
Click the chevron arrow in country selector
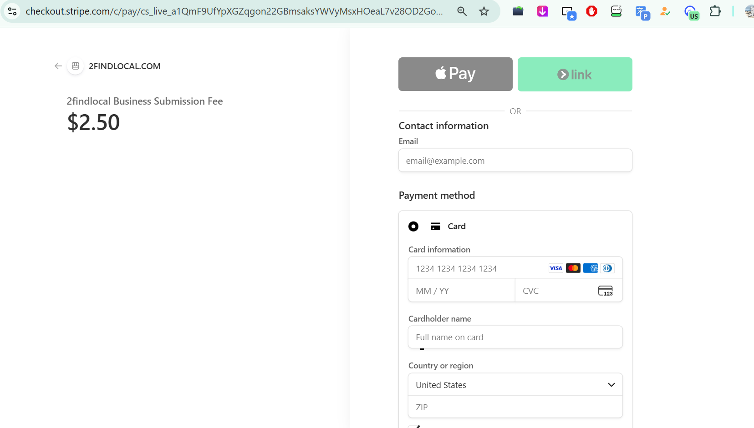click(611, 385)
